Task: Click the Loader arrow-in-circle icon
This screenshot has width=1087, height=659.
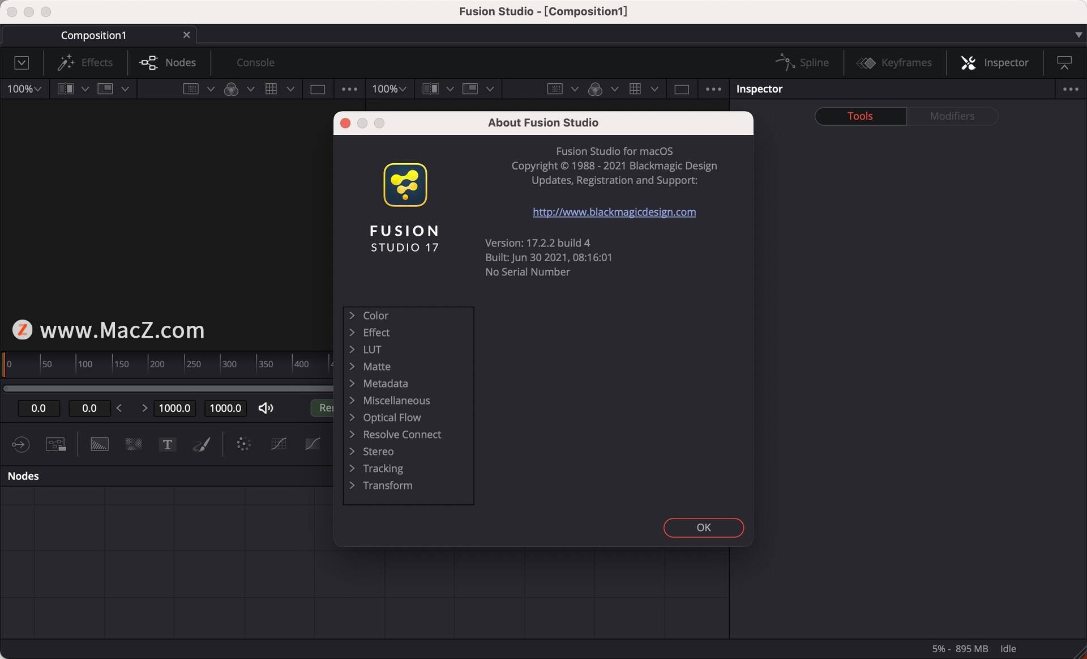Action: (x=20, y=444)
